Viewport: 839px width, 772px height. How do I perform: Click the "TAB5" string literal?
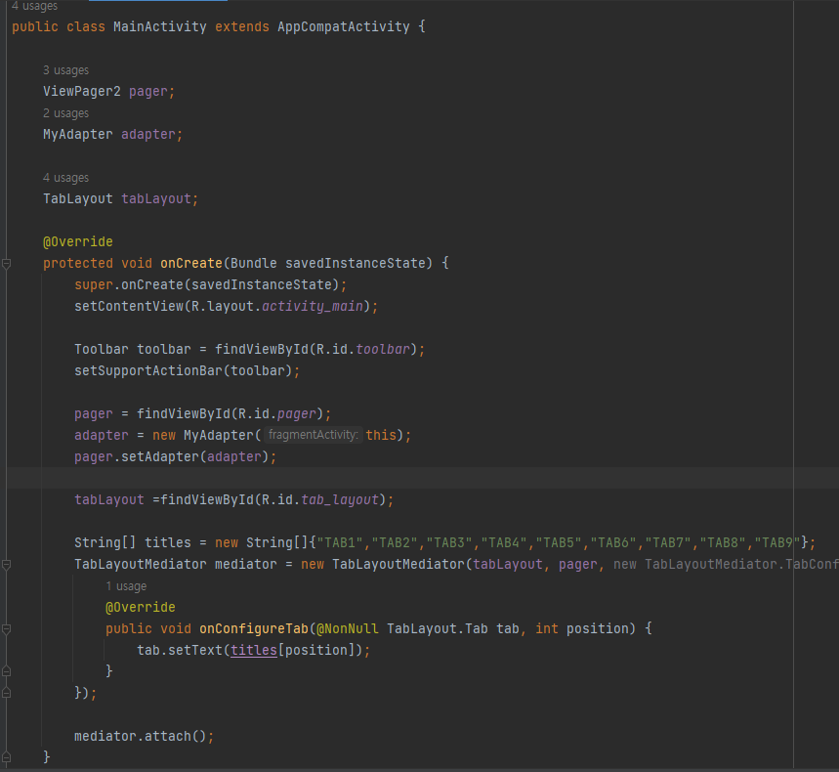pyautogui.click(x=559, y=543)
